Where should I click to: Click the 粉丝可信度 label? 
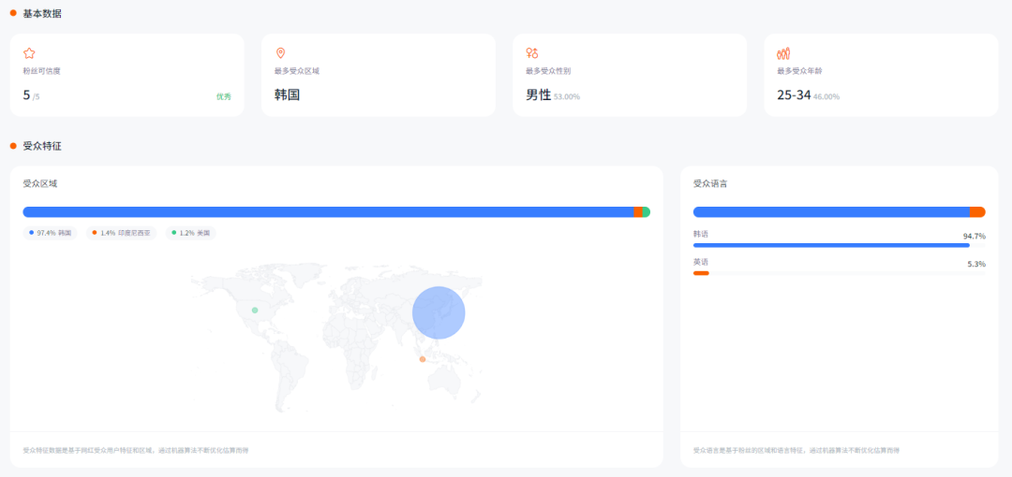click(x=42, y=71)
